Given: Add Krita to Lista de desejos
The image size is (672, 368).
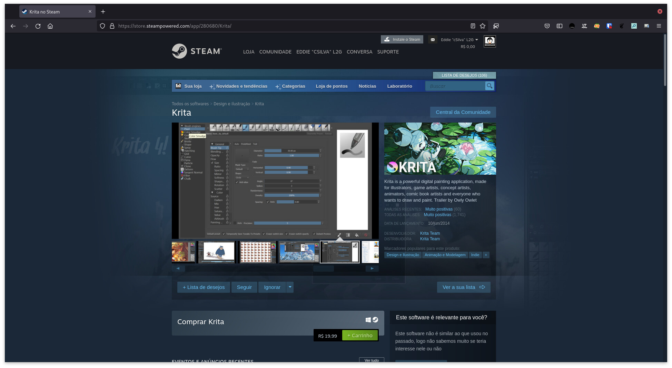Looking at the screenshot, I should (x=204, y=287).
